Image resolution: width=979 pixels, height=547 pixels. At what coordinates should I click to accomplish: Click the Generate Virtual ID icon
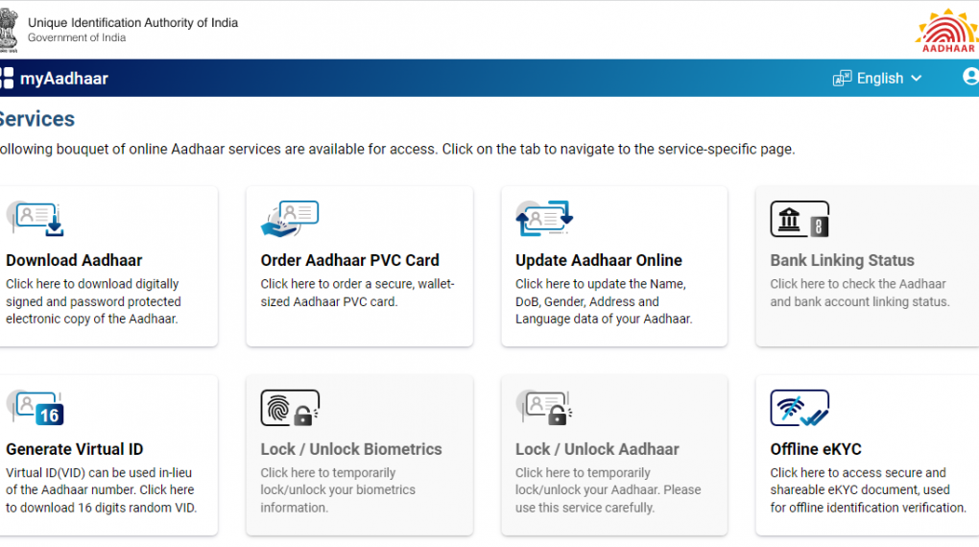35,408
